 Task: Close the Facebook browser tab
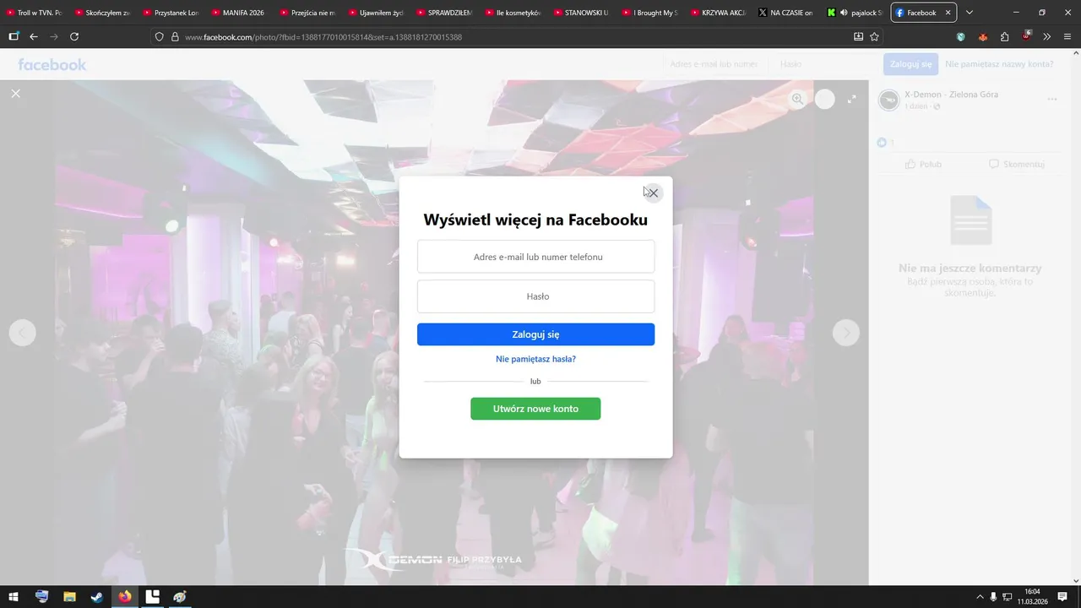[x=948, y=13]
